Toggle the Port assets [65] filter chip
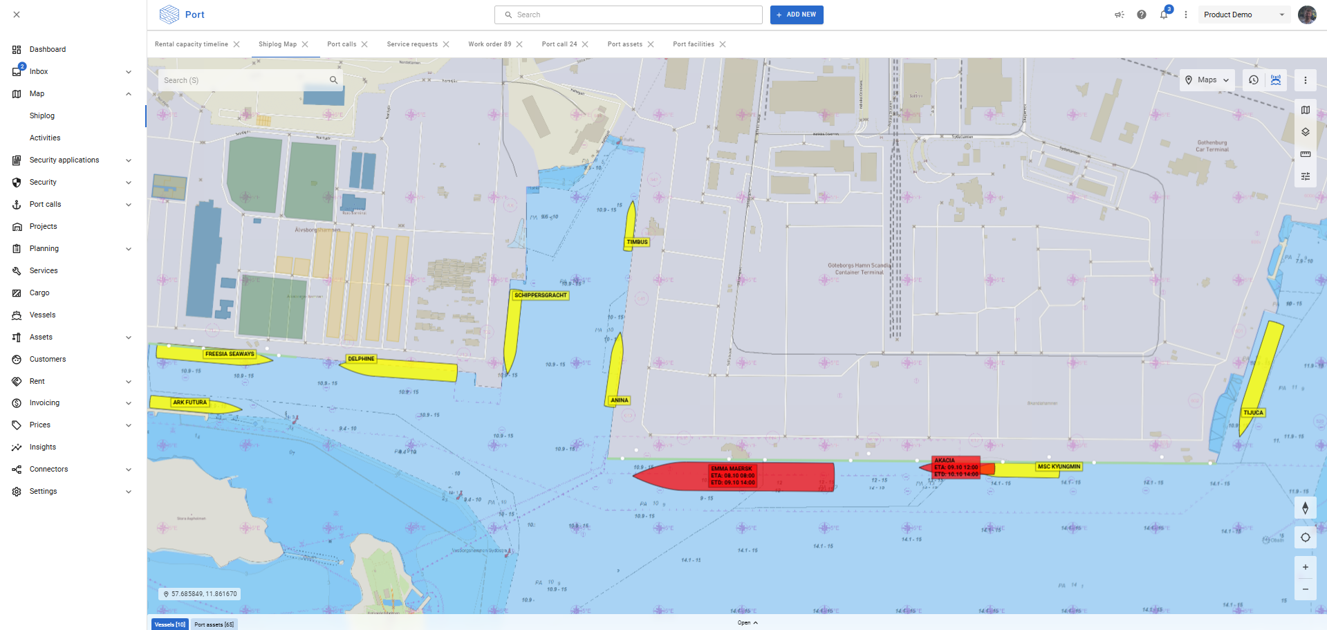This screenshot has width=1327, height=630. [x=214, y=624]
